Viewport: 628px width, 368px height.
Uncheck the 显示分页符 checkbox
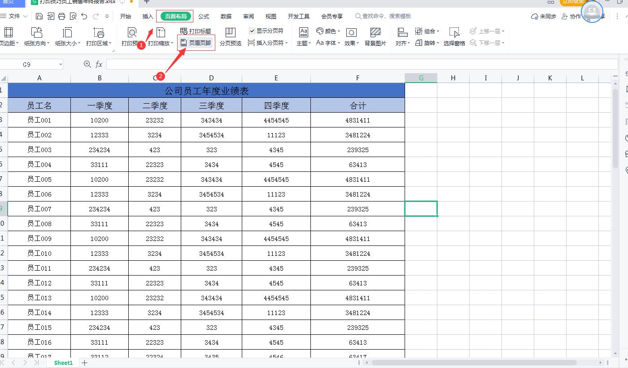point(252,31)
